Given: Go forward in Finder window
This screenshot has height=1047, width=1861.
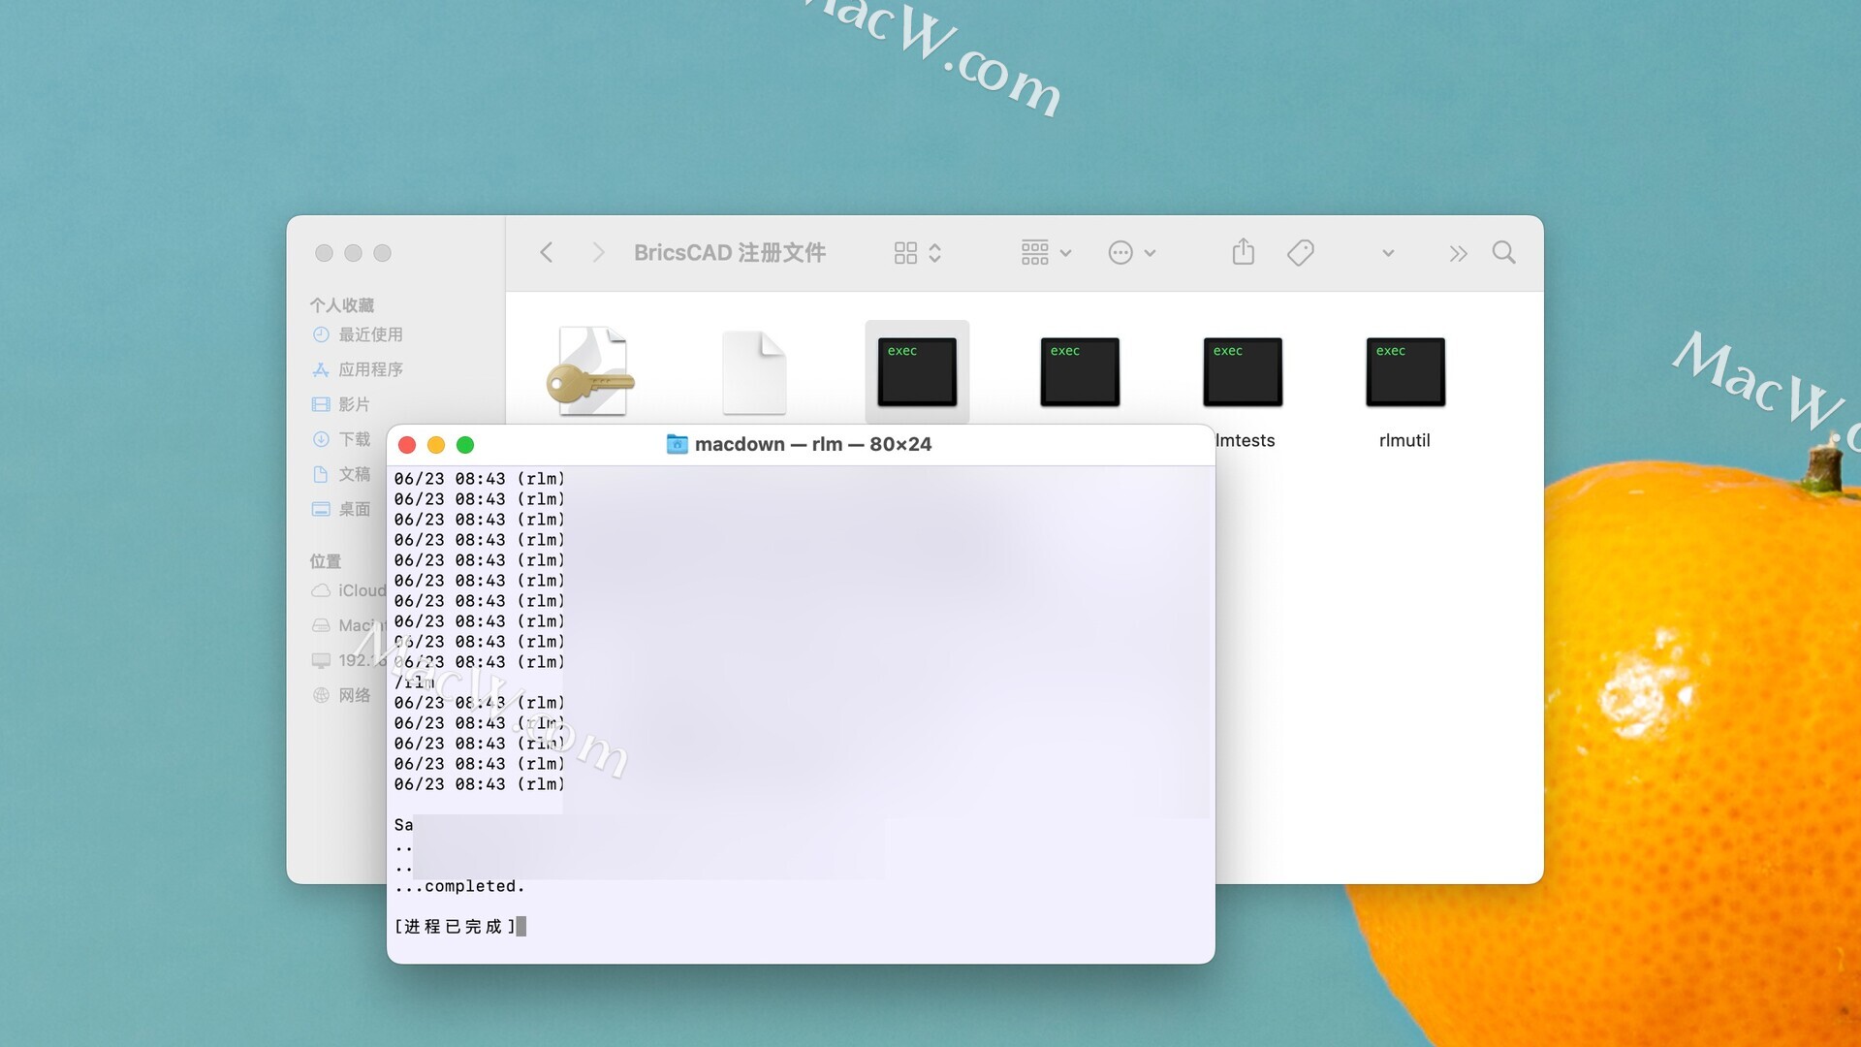Looking at the screenshot, I should 598,253.
